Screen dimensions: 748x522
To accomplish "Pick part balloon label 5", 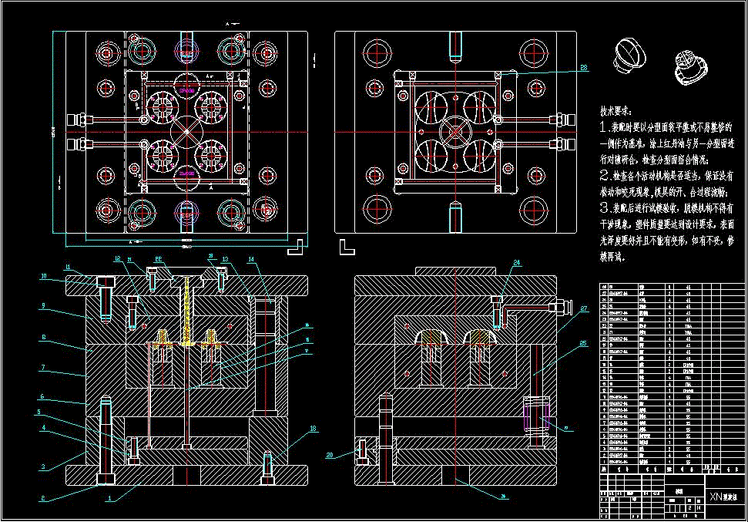I will (39, 412).
